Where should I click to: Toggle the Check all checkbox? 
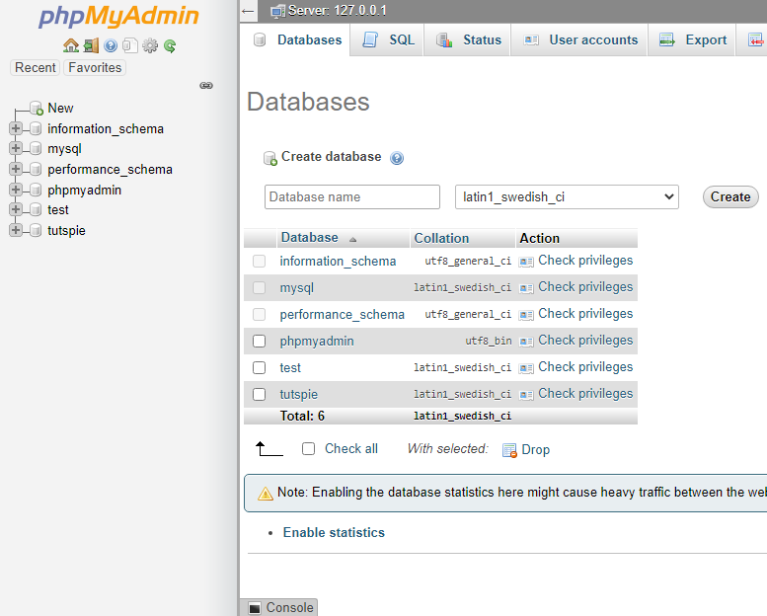308,448
